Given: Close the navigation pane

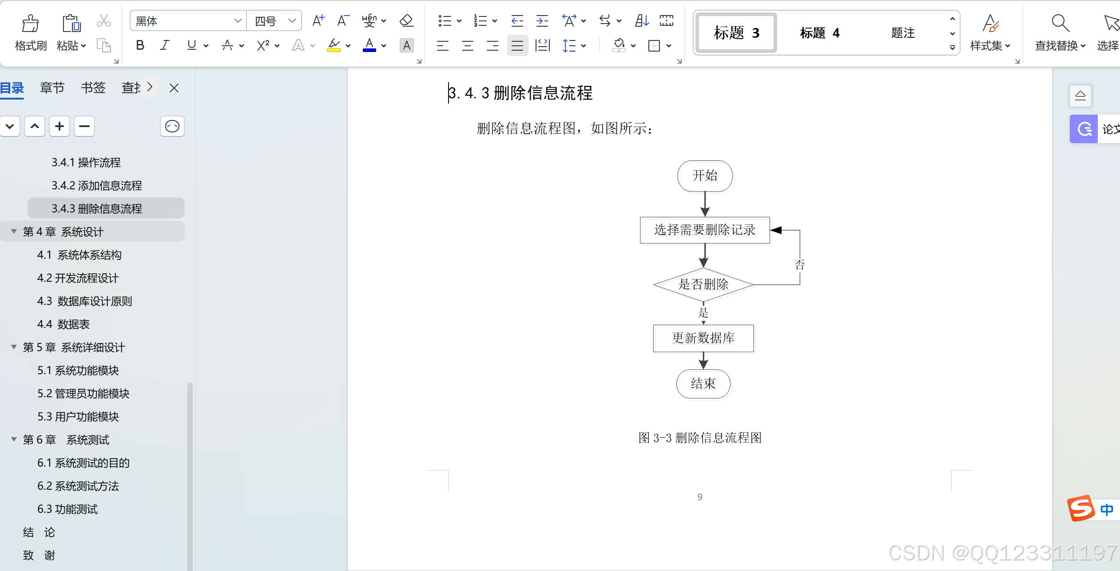Looking at the screenshot, I should tap(174, 88).
